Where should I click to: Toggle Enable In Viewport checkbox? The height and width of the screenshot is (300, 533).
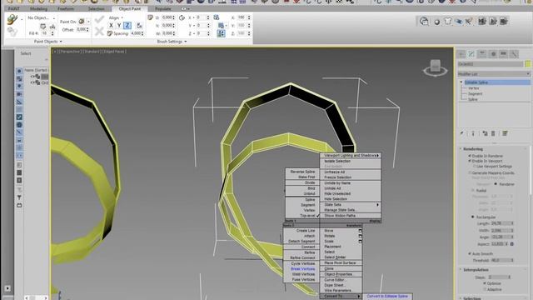(x=470, y=161)
